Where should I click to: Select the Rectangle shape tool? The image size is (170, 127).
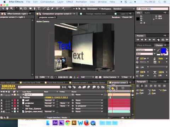point(30,8)
